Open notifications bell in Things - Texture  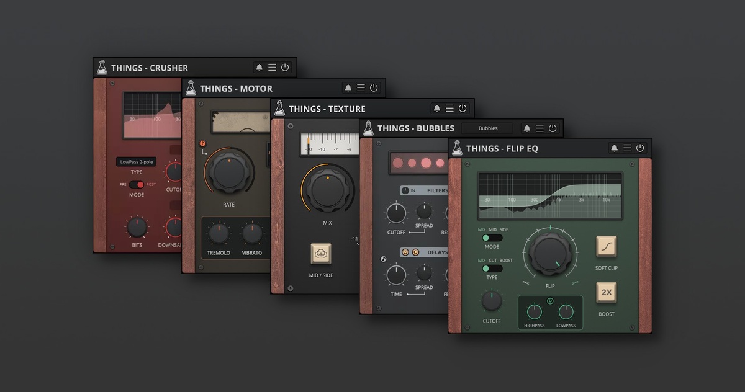coord(436,109)
